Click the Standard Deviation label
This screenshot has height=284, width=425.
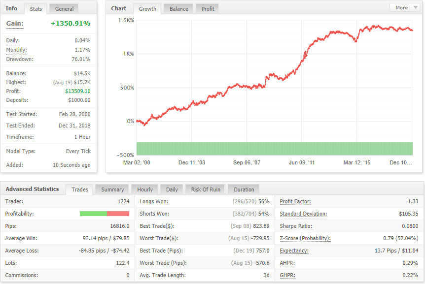[x=303, y=214]
